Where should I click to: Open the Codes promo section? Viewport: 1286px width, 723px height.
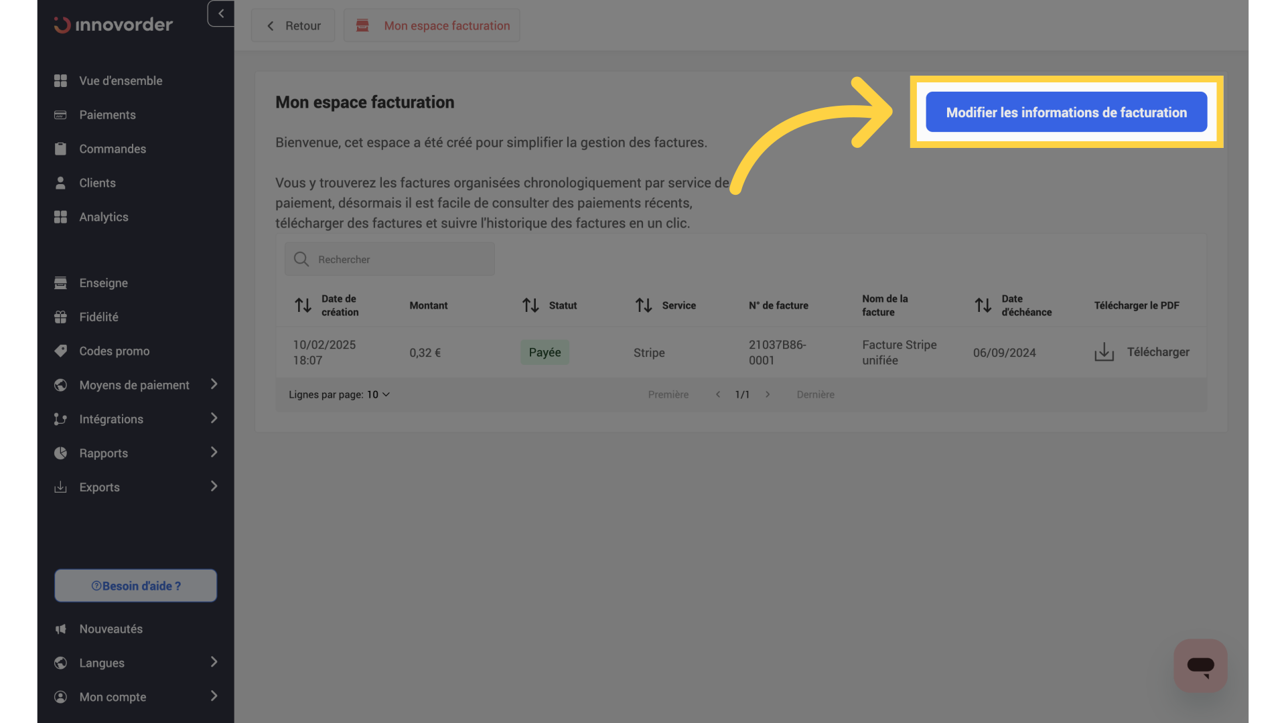[x=114, y=351]
